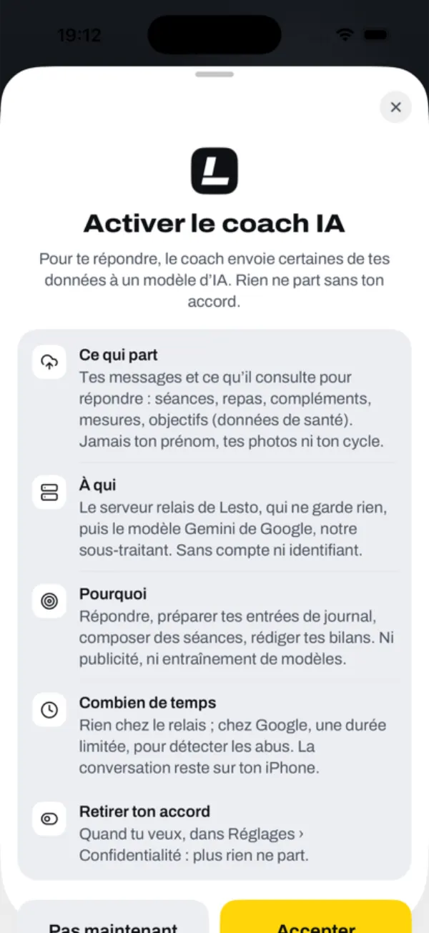Tap the clock icon beside Combien de temps
Screen dimensions: 429x933
[x=49, y=710]
